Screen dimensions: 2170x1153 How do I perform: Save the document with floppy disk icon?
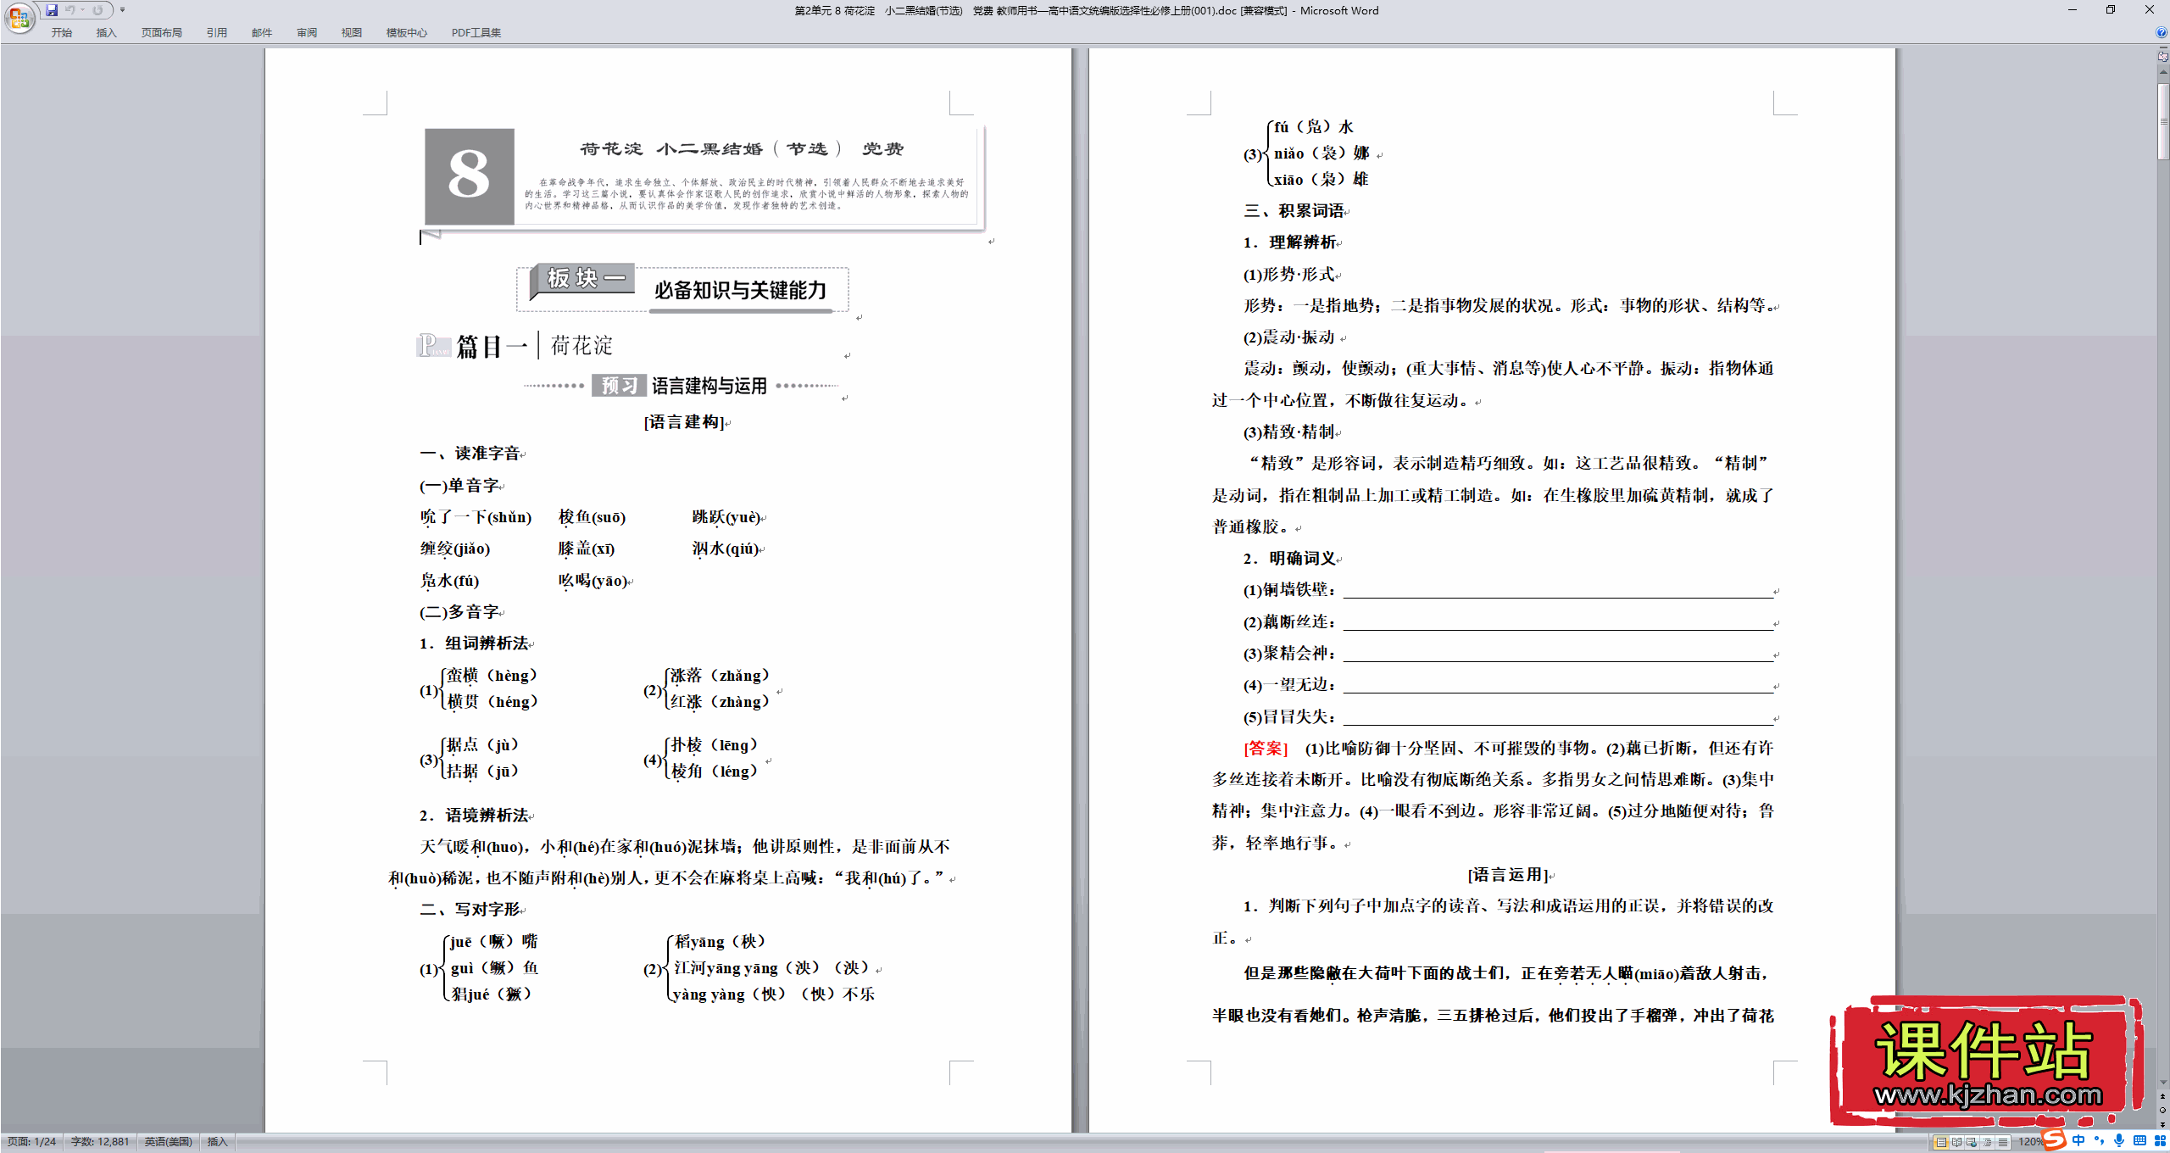(52, 10)
